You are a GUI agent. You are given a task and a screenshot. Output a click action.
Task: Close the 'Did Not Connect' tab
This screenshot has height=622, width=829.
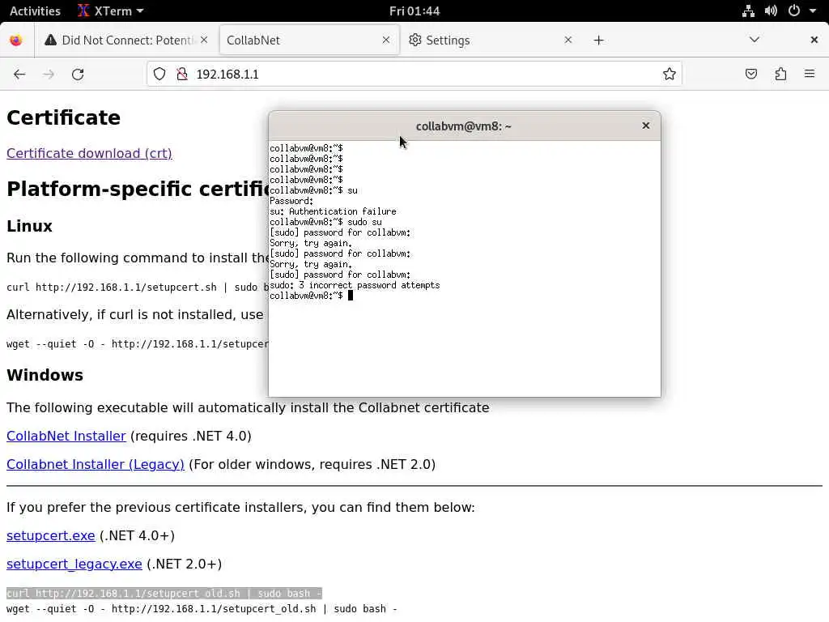(x=204, y=40)
